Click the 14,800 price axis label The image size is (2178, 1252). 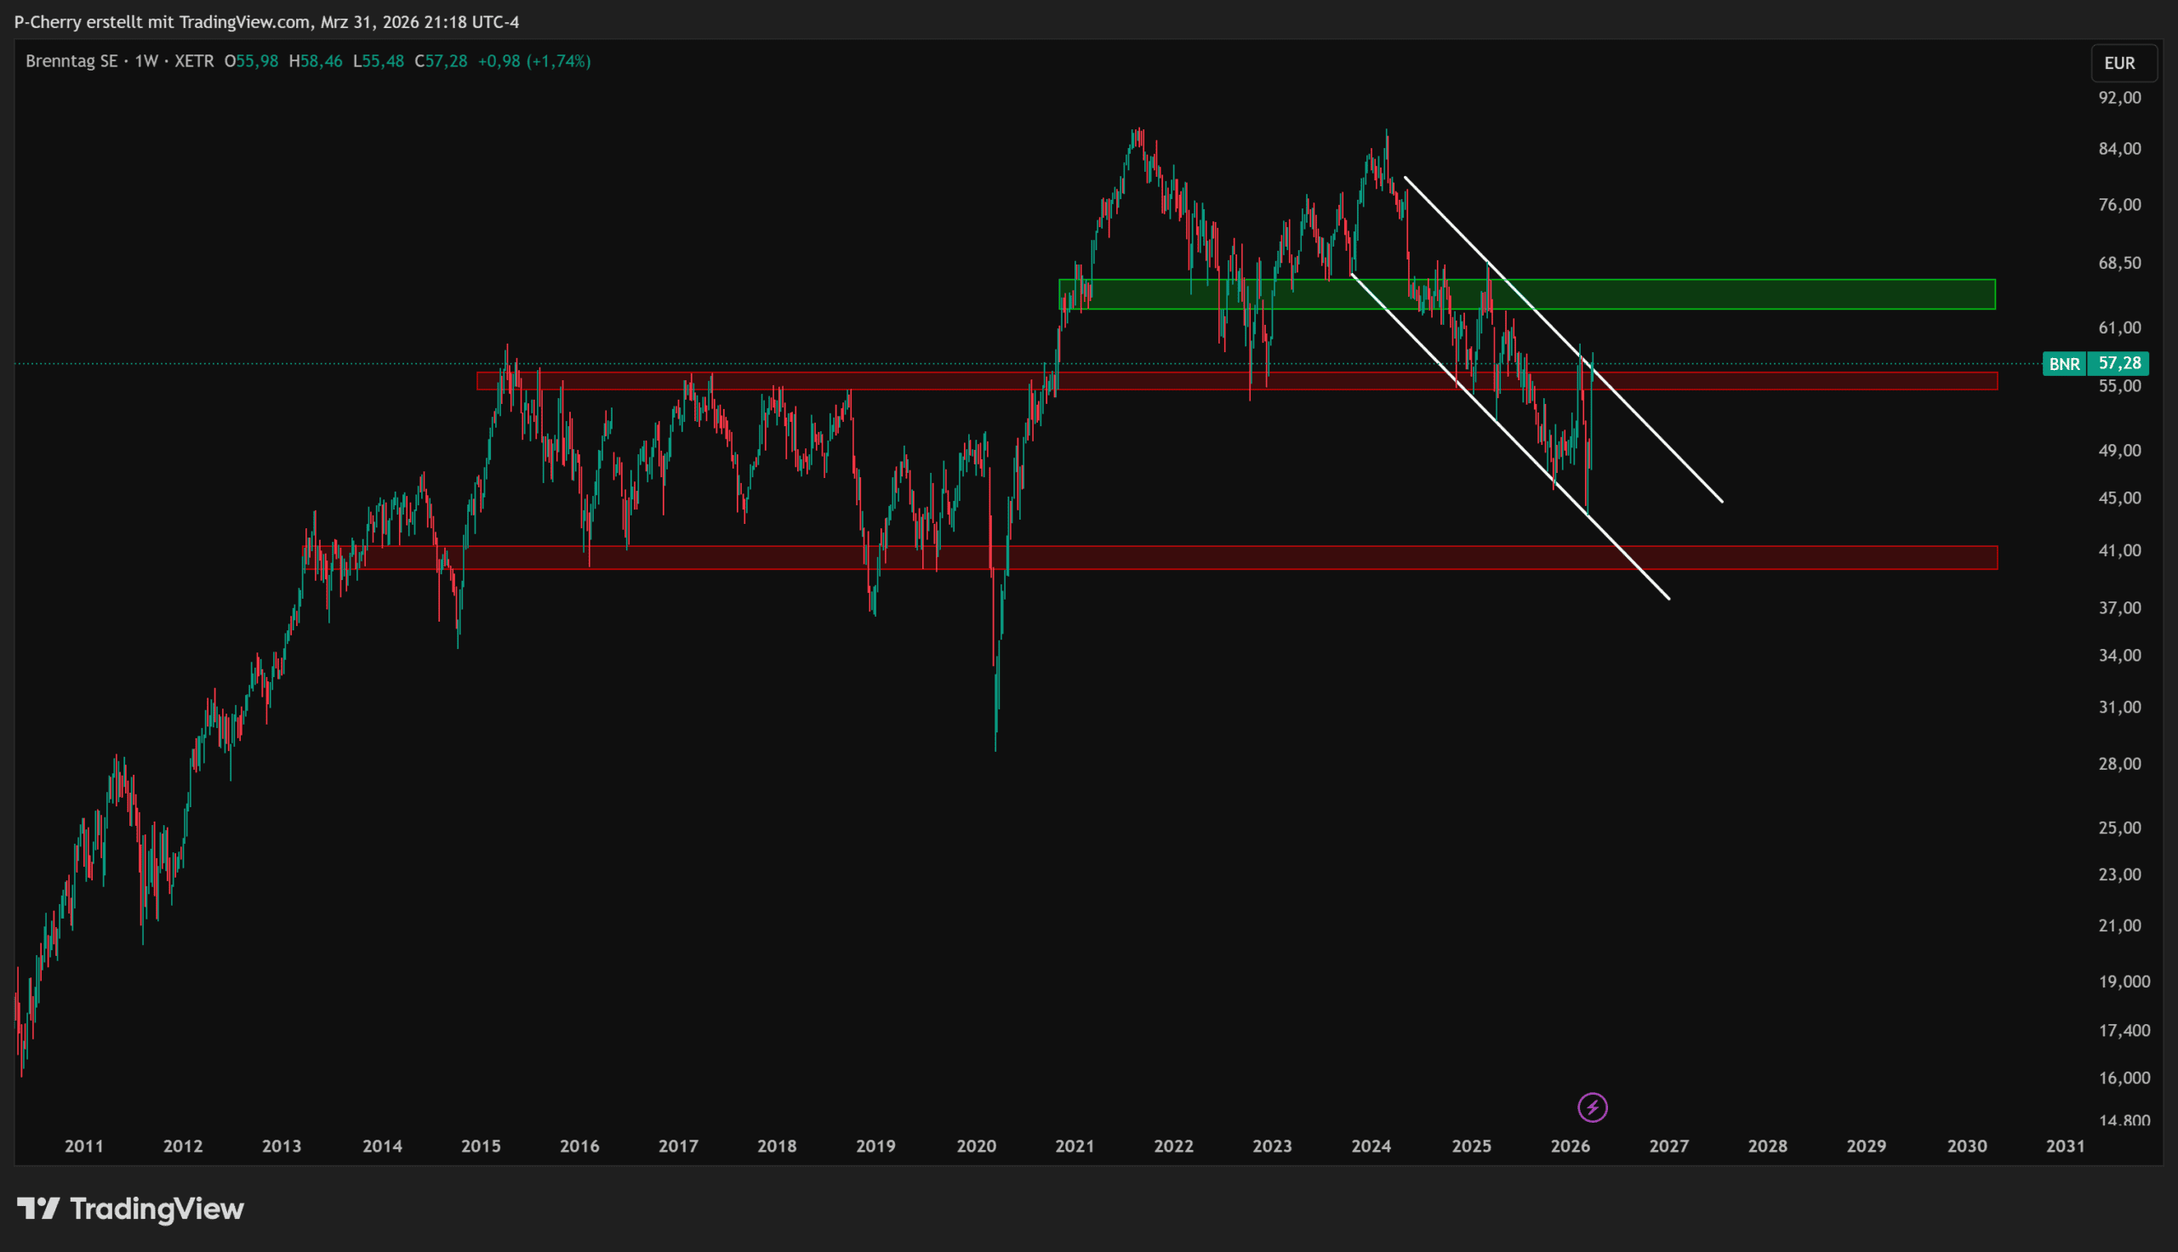(x=2124, y=1119)
